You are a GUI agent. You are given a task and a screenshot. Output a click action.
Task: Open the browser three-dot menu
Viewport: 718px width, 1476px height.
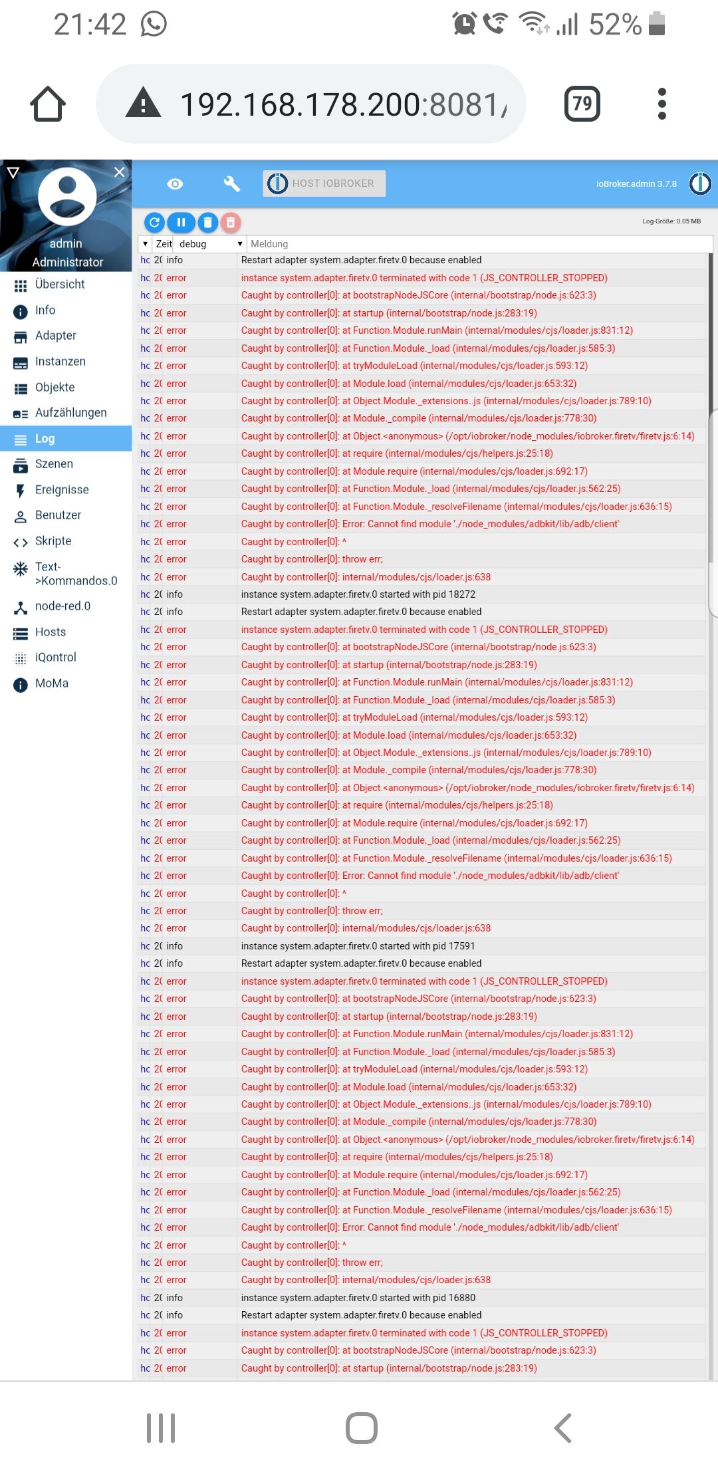[661, 104]
